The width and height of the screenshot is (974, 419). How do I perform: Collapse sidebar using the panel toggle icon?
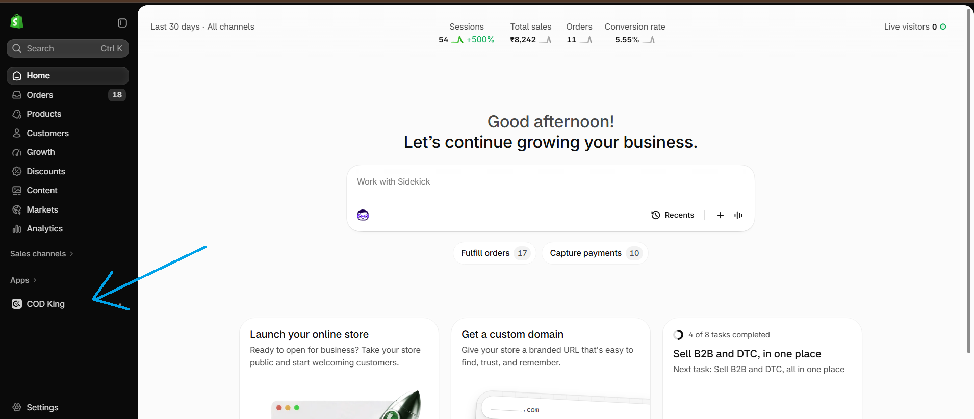point(122,23)
